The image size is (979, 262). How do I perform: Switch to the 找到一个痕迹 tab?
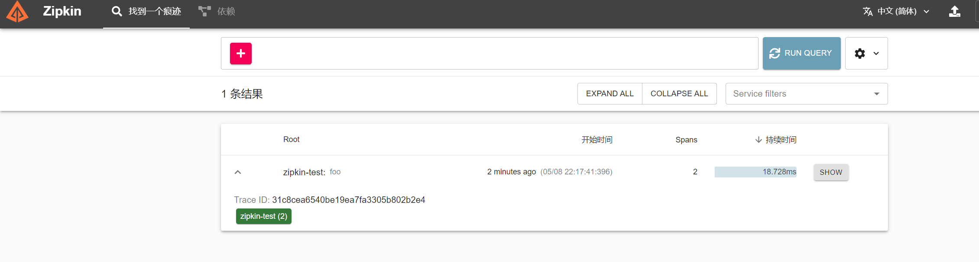(146, 12)
